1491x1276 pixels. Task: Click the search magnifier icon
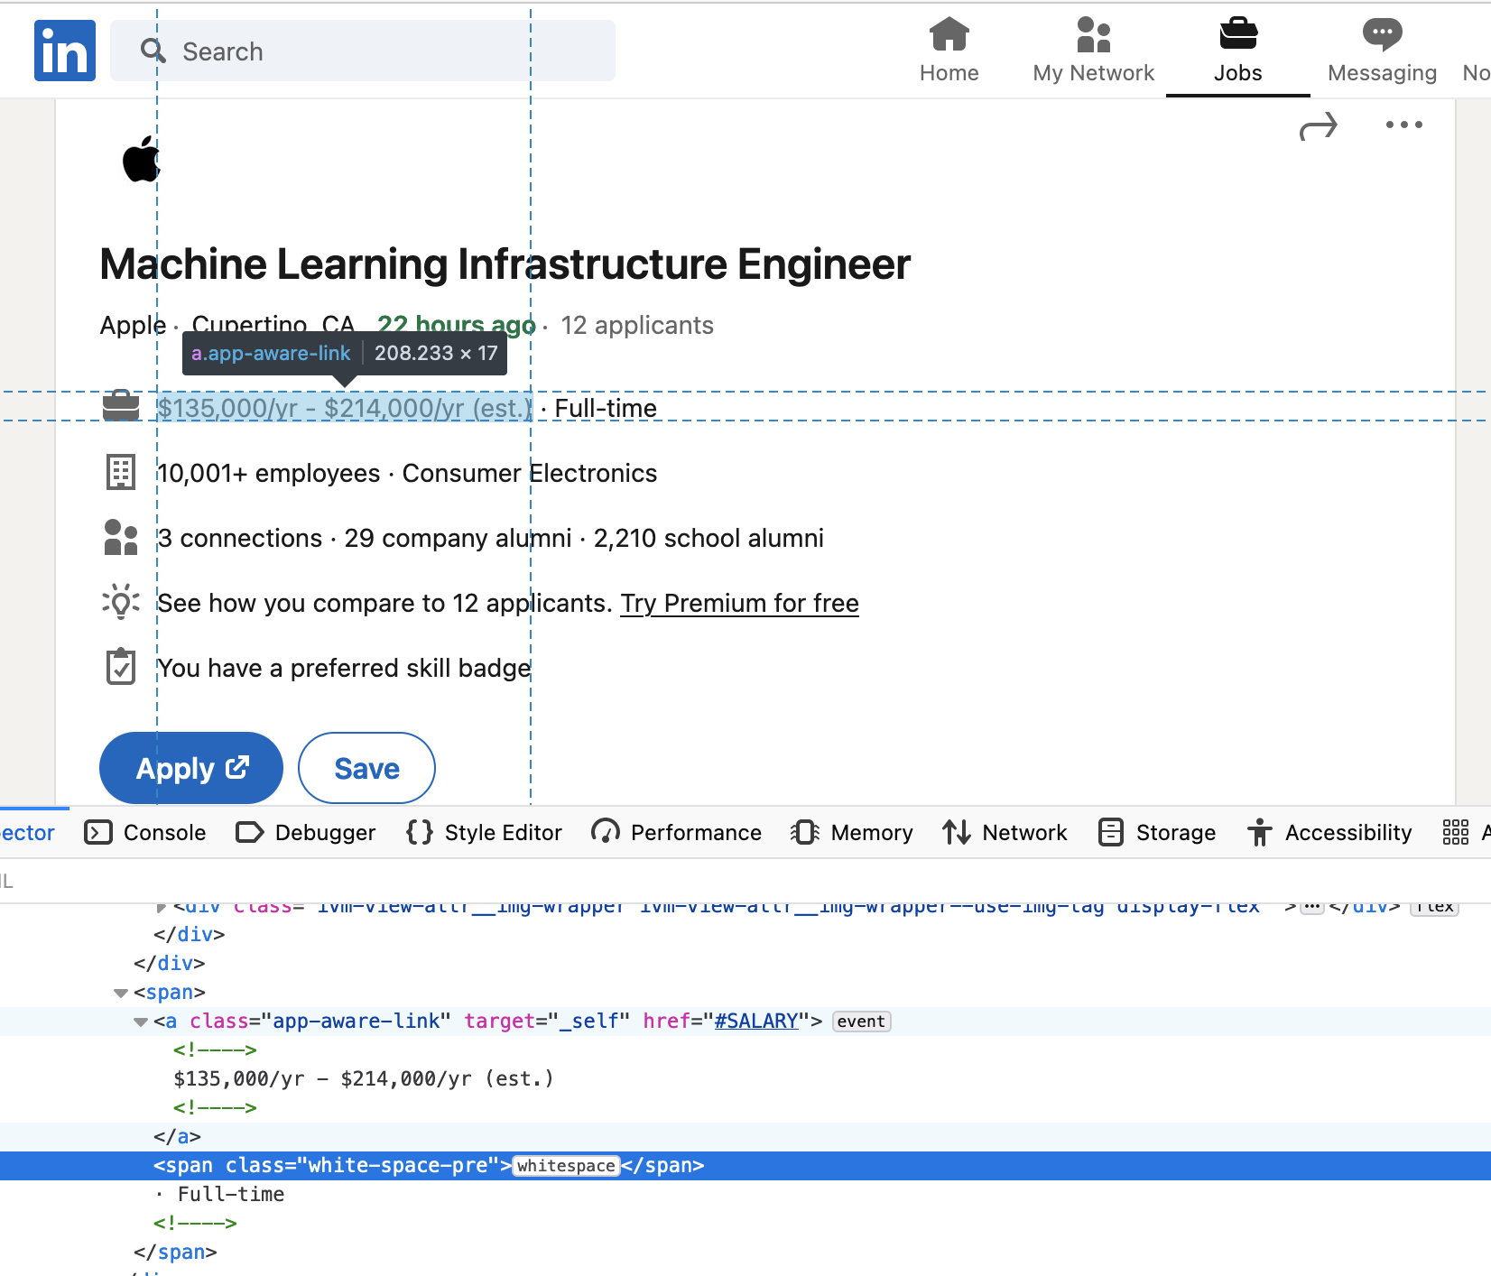[x=153, y=51]
